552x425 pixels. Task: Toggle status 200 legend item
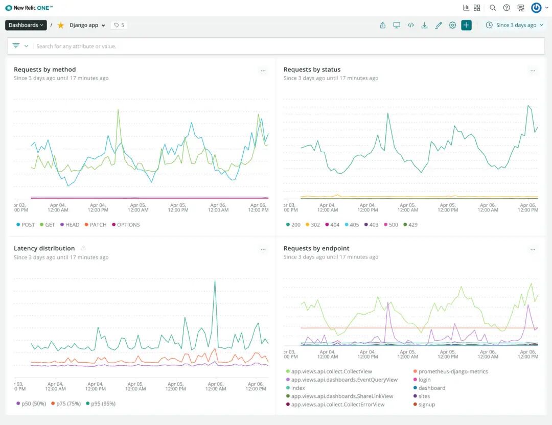293,224
